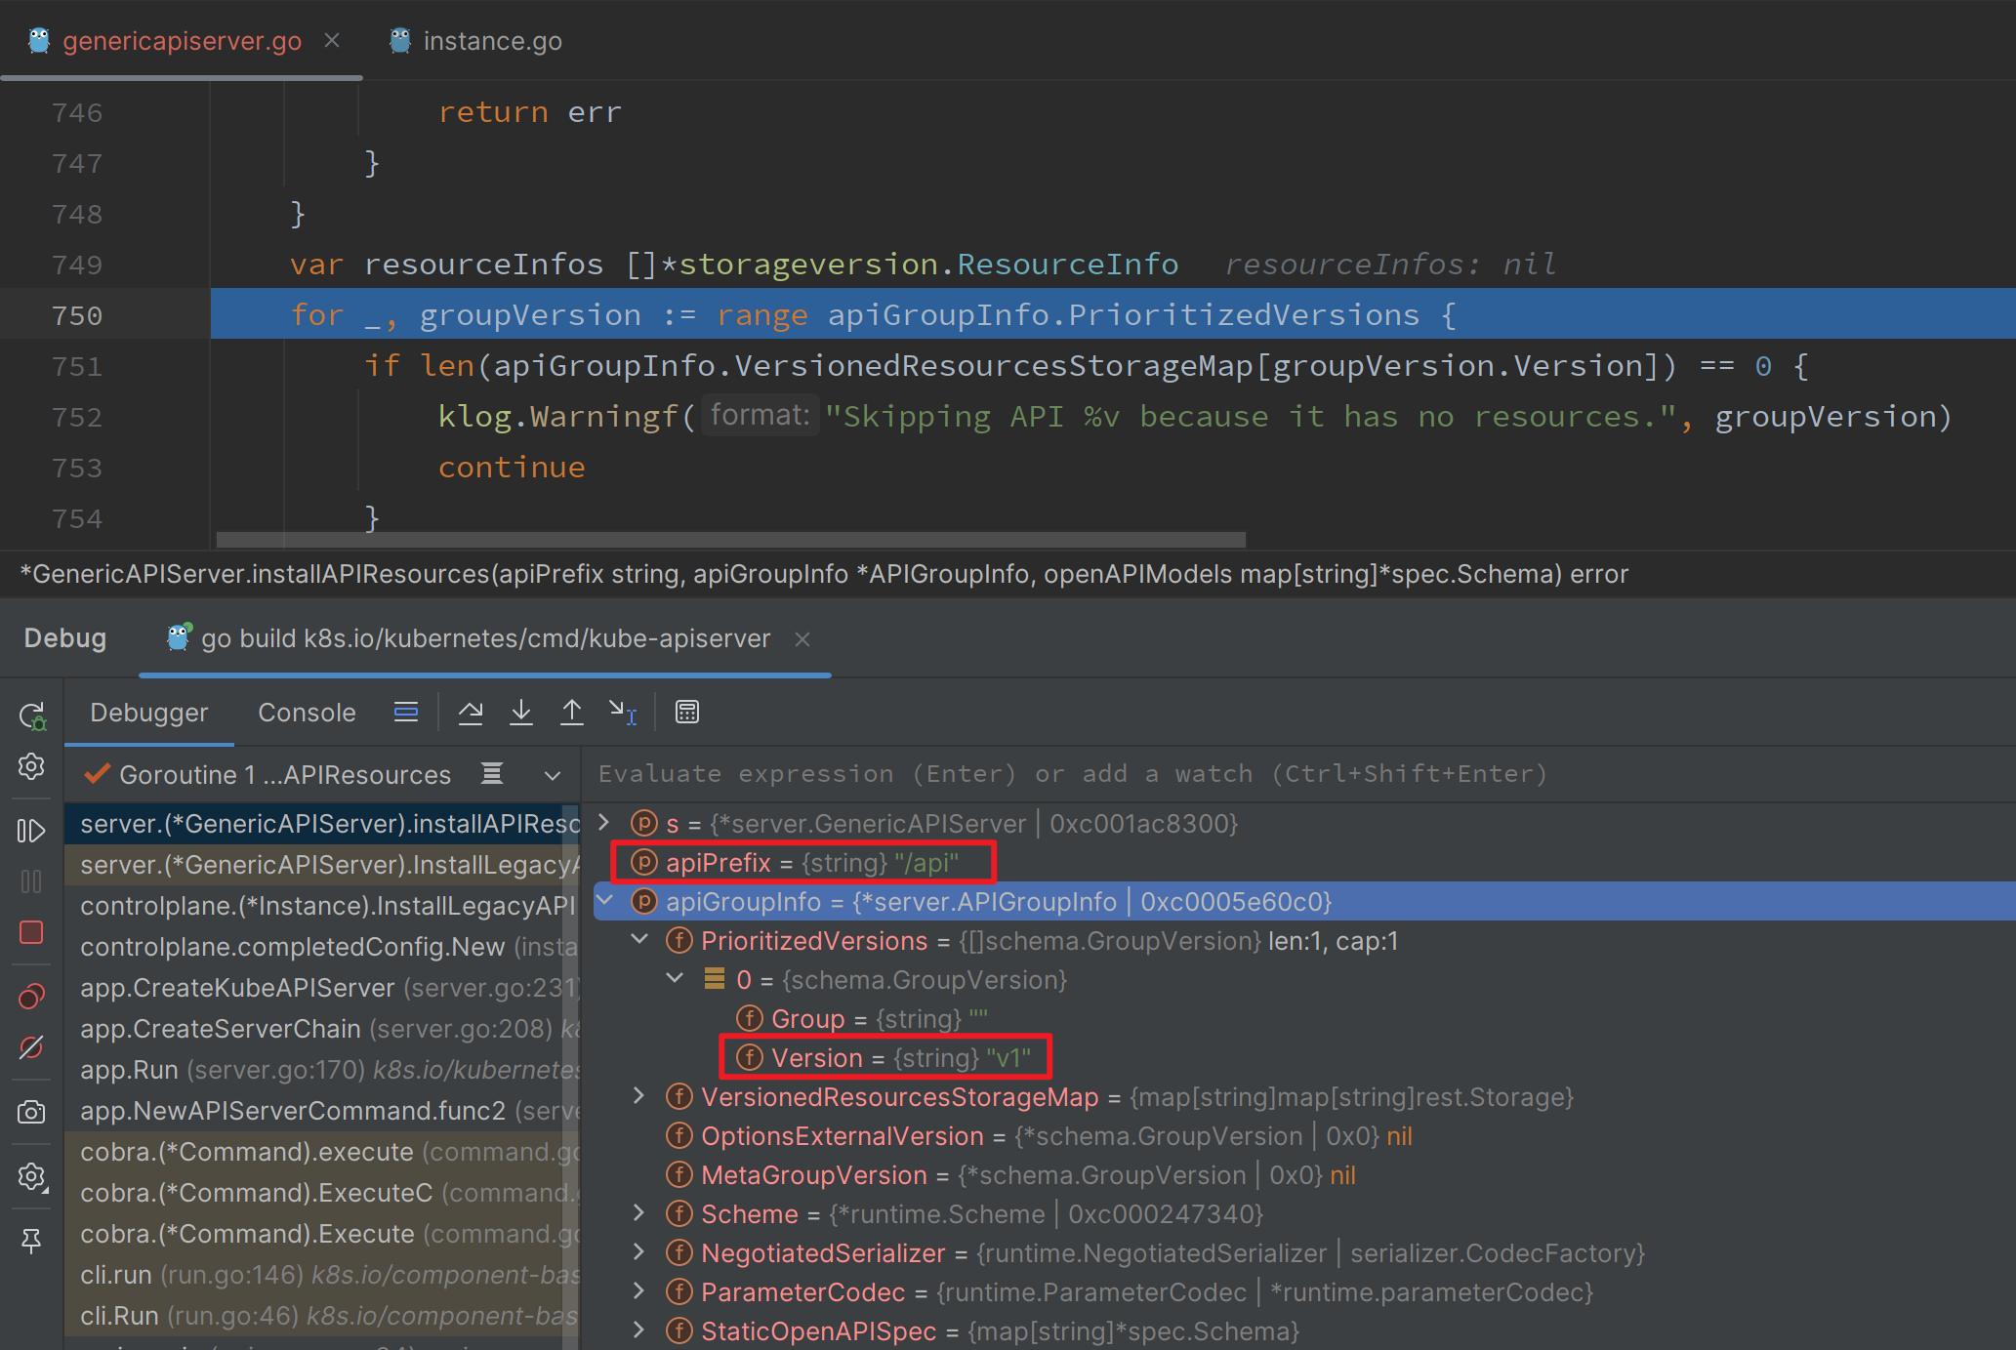
Task: Click the Rerun debug session icon
Action: pyautogui.click(x=31, y=716)
